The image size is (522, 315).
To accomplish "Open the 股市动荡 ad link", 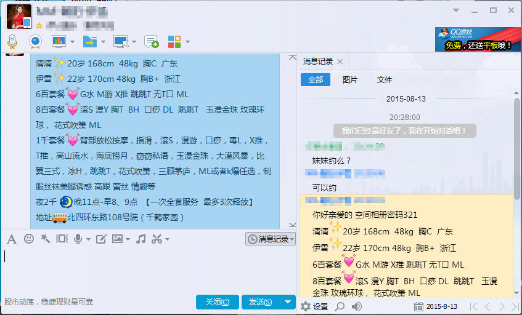I will pyautogui.click(x=49, y=301).
